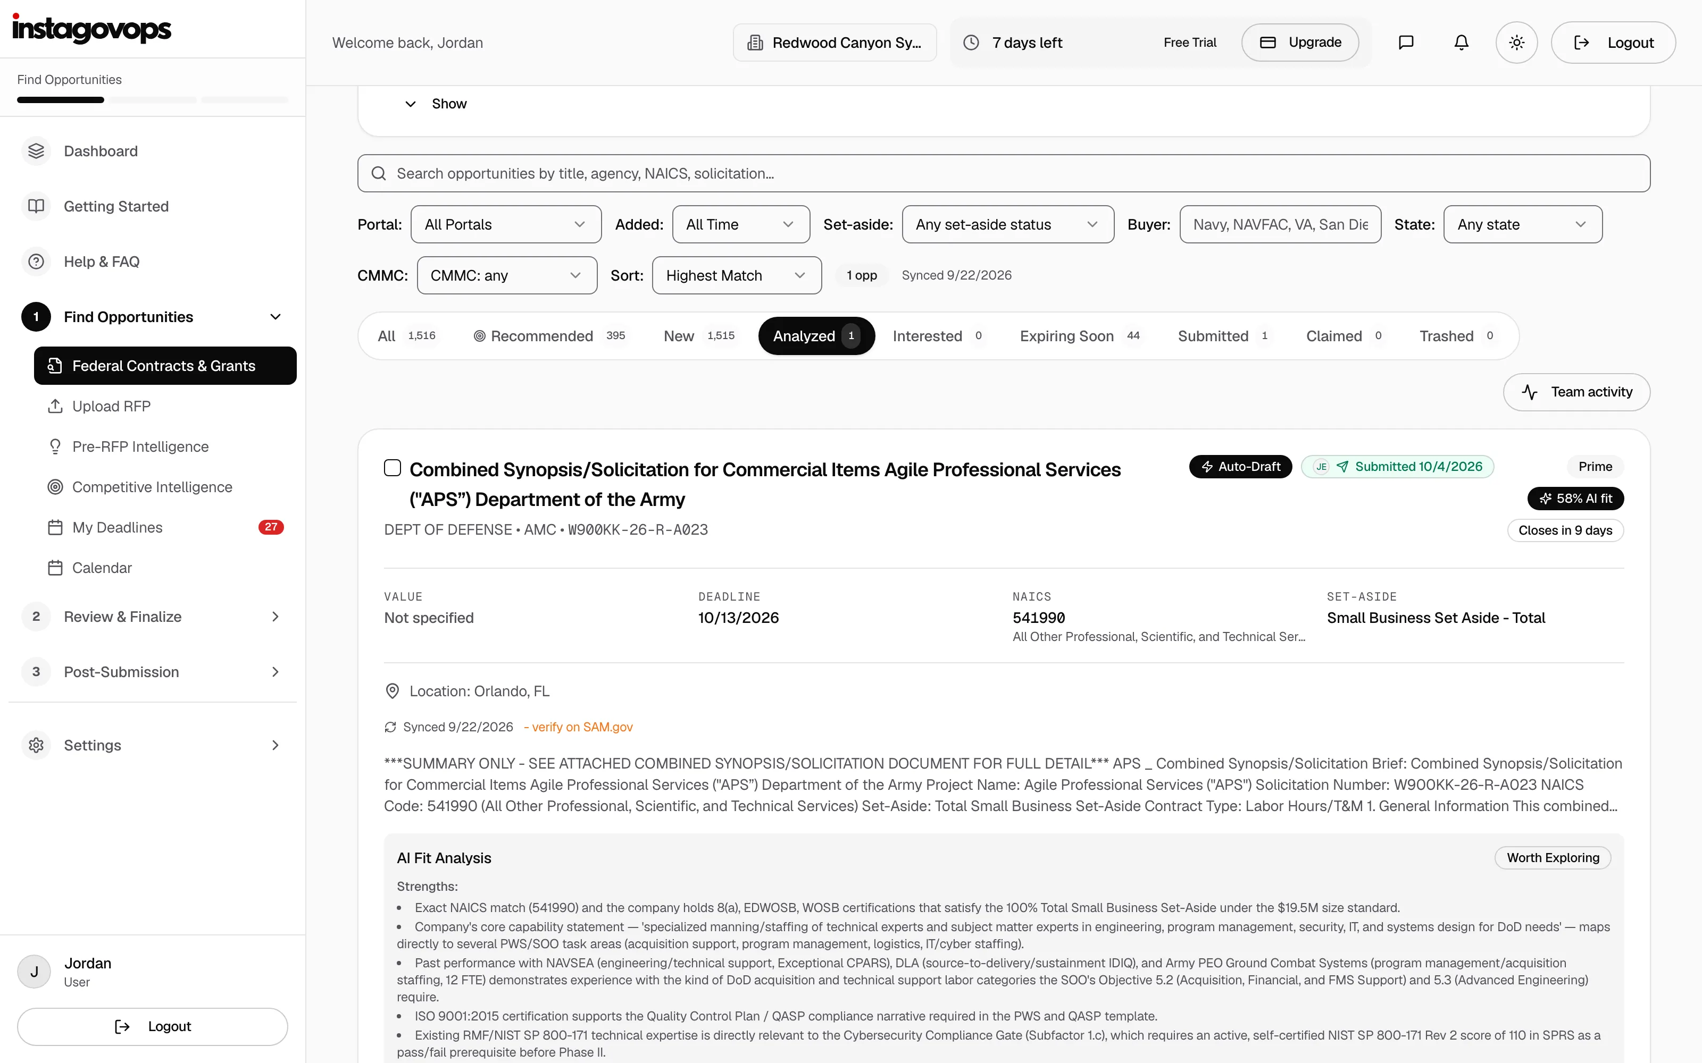The image size is (1702, 1063).
Task: Click the Upload RFP upload icon
Action: pos(55,407)
